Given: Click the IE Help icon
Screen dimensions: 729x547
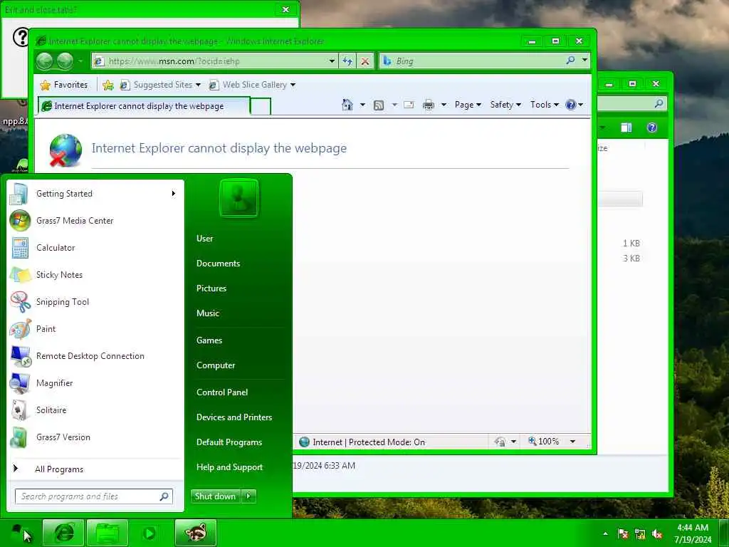Looking at the screenshot, I should pyautogui.click(x=571, y=105).
